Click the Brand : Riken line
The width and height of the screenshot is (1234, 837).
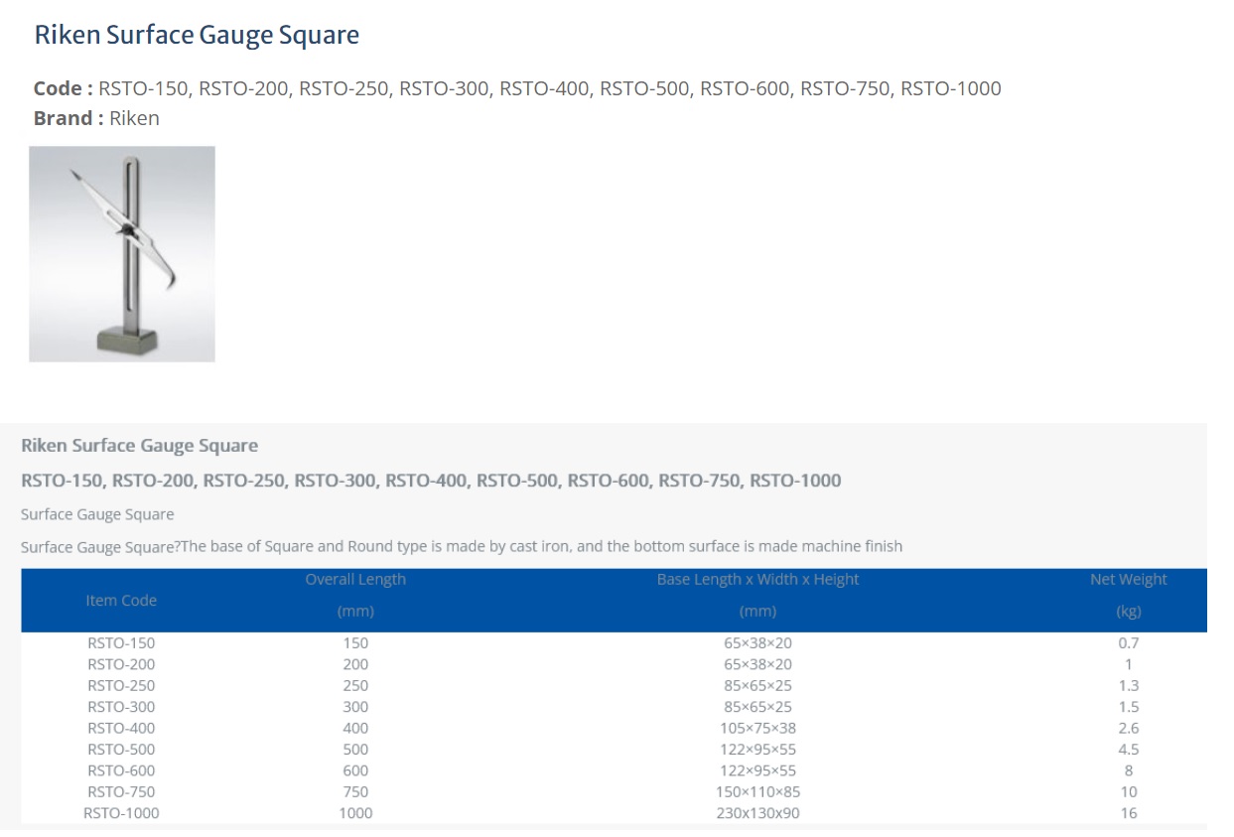pos(96,118)
